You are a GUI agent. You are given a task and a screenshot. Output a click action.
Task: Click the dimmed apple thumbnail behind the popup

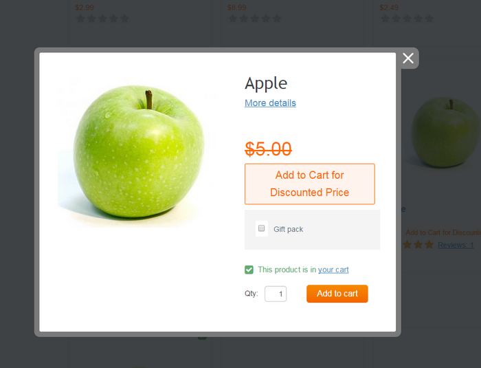(x=445, y=132)
